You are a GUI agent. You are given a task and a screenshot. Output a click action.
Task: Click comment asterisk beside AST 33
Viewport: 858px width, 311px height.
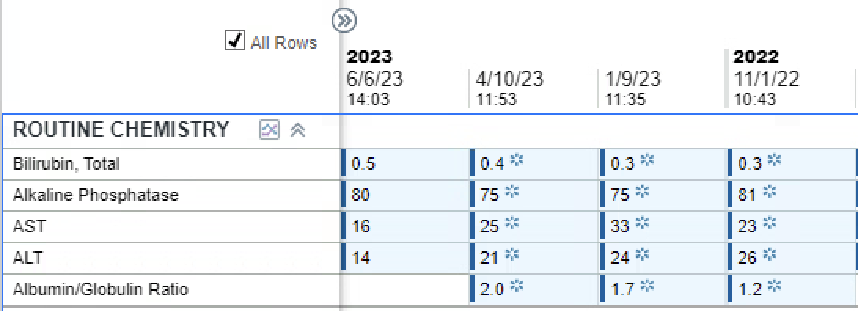[641, 223]
